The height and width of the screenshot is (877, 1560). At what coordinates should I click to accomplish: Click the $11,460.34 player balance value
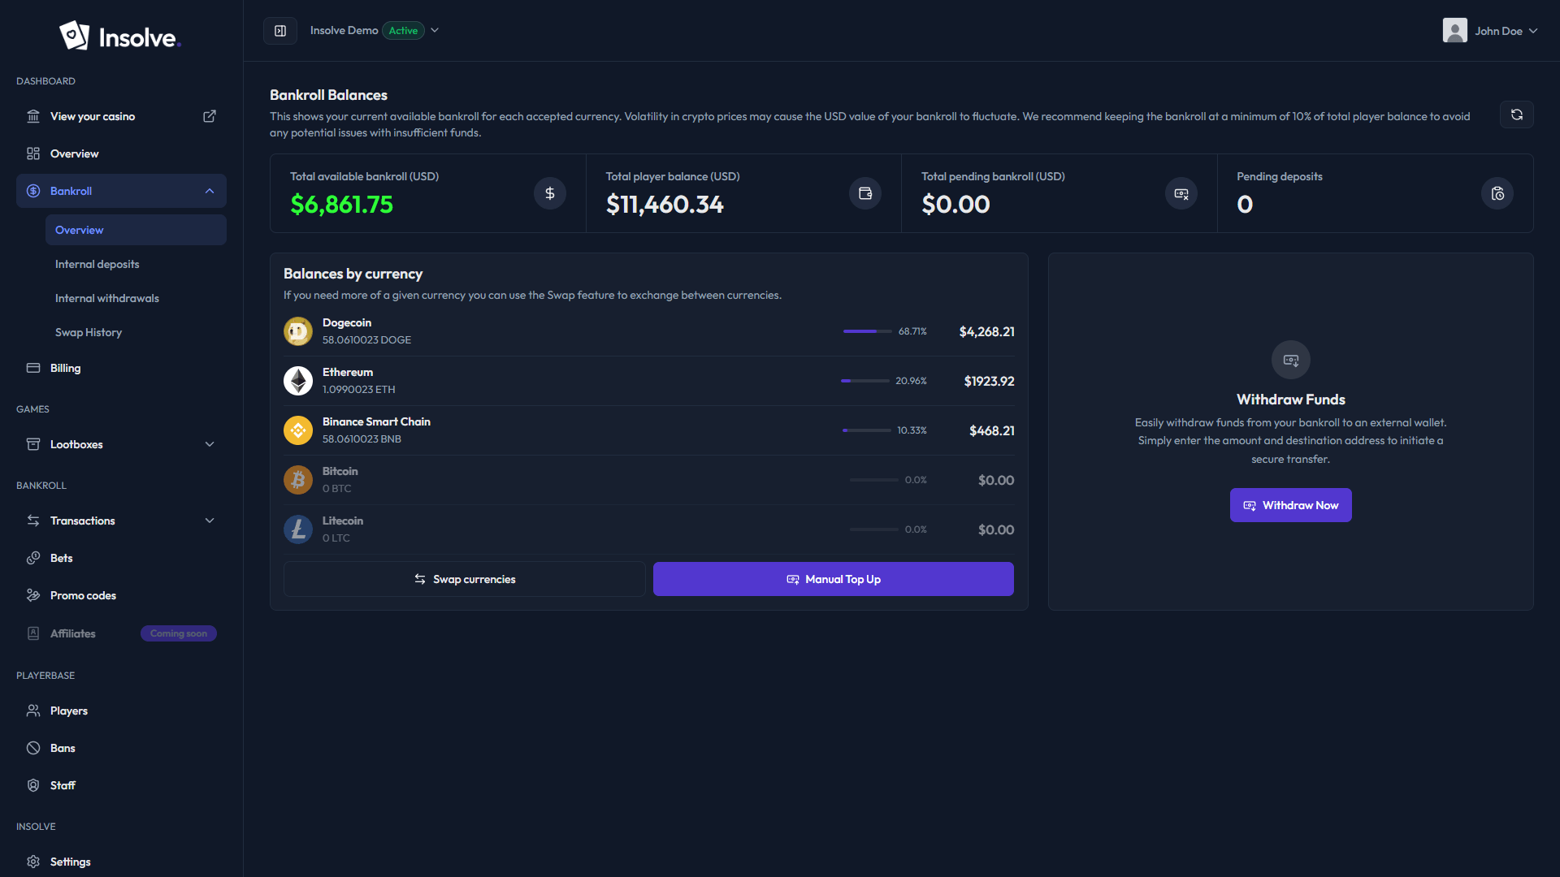665,205
